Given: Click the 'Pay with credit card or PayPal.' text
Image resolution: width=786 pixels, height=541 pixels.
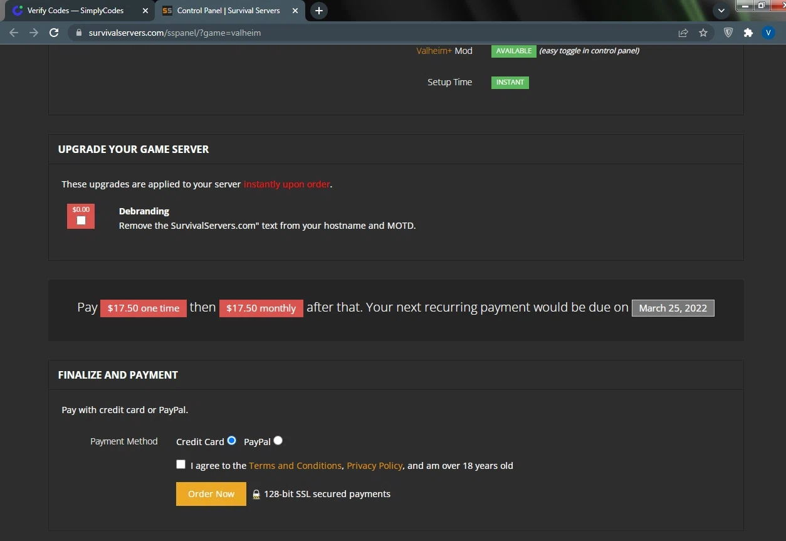Looking at the screenshot, I should coord(125,410).
